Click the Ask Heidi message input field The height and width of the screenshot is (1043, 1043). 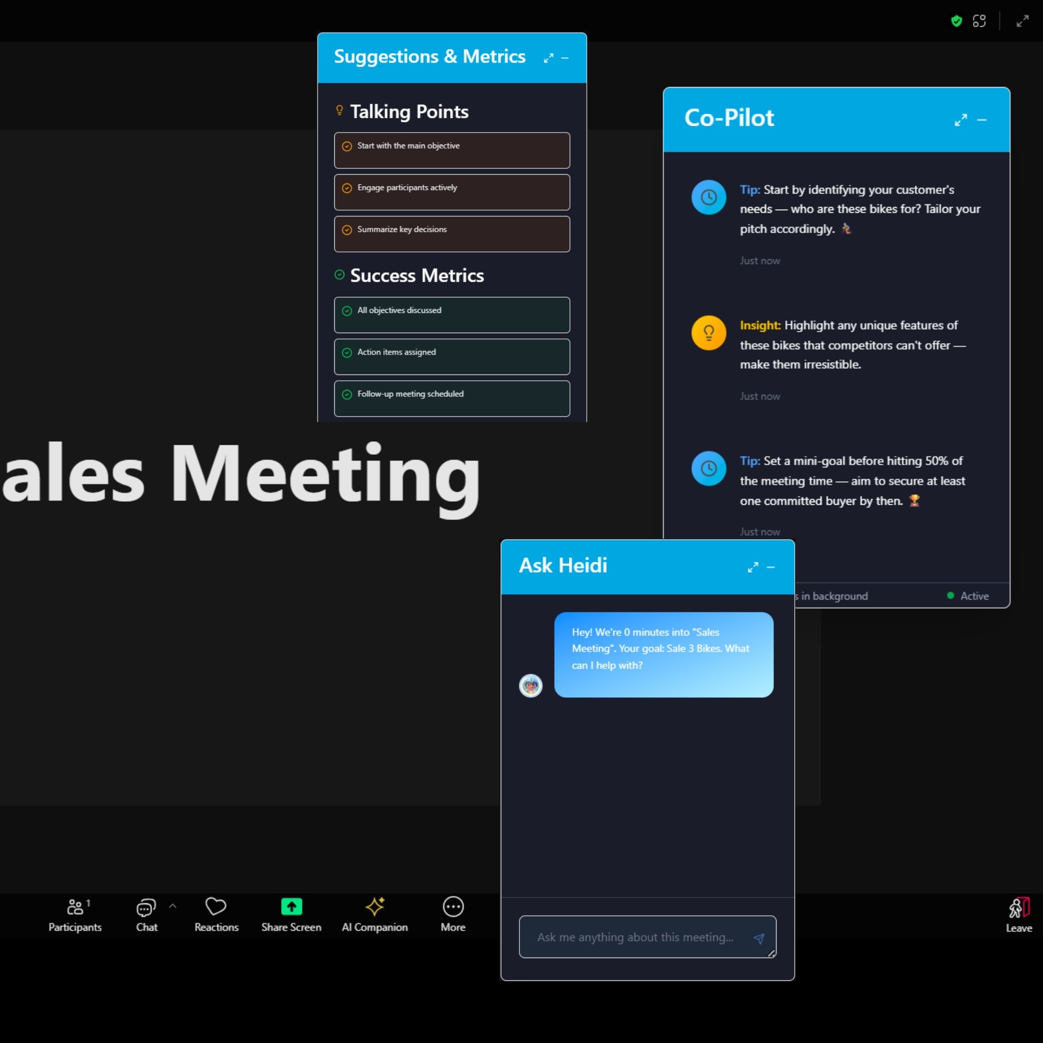click(x=635, y=937)
